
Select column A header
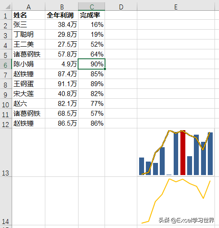(28, 7)
